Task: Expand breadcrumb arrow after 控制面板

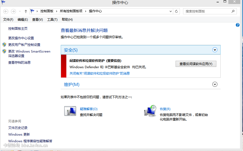Action: click(x=56, y=11)
